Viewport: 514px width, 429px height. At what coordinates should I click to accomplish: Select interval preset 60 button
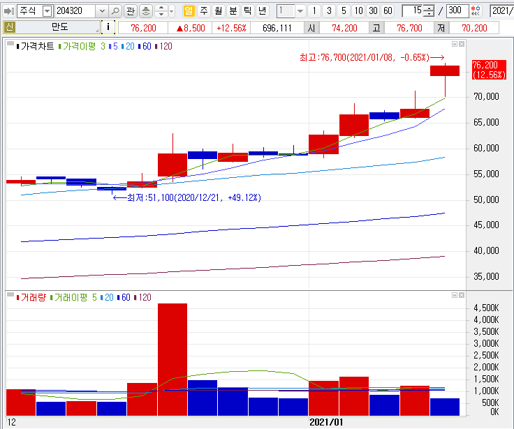pyautogui.click(x=388, y=11)
